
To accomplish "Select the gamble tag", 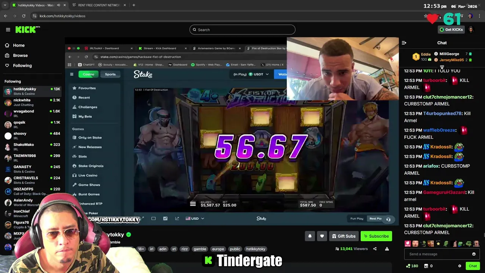I will tap(200, 249).
